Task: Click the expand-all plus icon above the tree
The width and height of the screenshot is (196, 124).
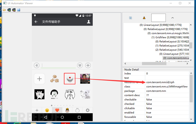Action: [130, 18]
